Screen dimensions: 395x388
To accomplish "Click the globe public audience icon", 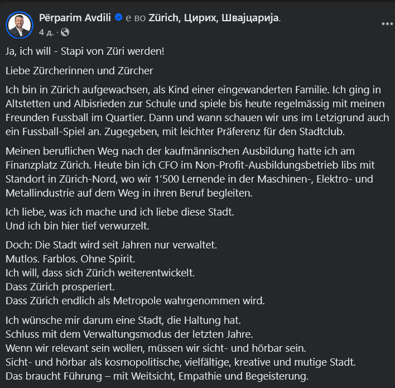I will point(65,32).
